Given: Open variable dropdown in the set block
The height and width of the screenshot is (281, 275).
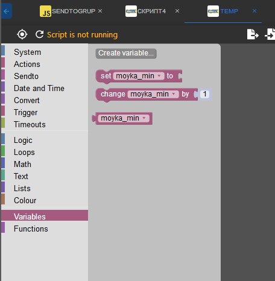Looking at the screenshot, I should [159, 76].
